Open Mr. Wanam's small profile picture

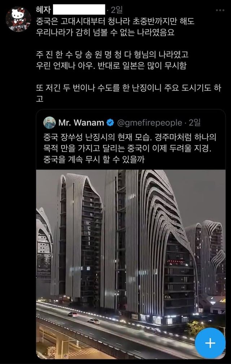49,123
